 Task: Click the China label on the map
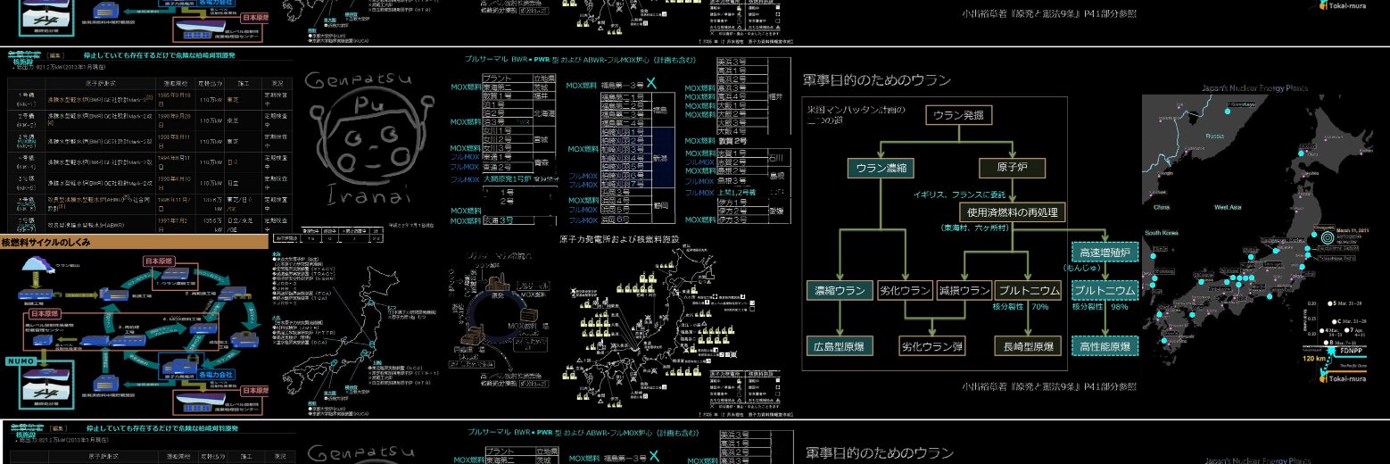pos(1161,207)
